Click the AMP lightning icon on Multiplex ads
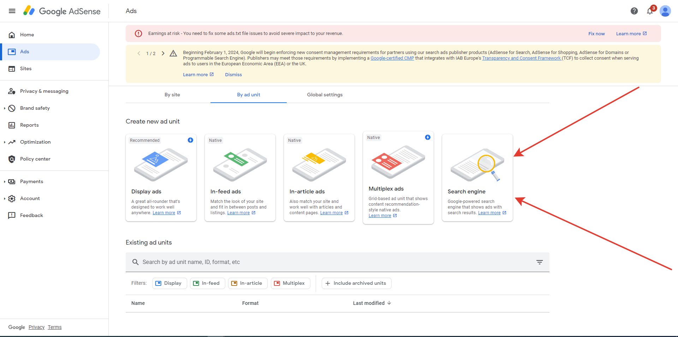This screenshot has height=337, width=678. pos(428,137)
